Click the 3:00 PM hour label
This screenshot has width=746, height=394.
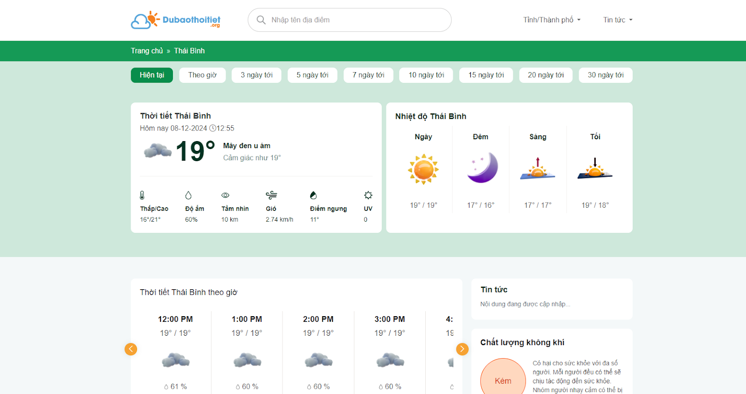point(390,319)
